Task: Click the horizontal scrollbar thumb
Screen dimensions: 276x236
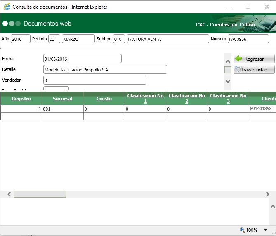Action: point(40,194)
